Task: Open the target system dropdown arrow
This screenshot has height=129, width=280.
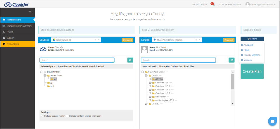Action: pos(199,40)
